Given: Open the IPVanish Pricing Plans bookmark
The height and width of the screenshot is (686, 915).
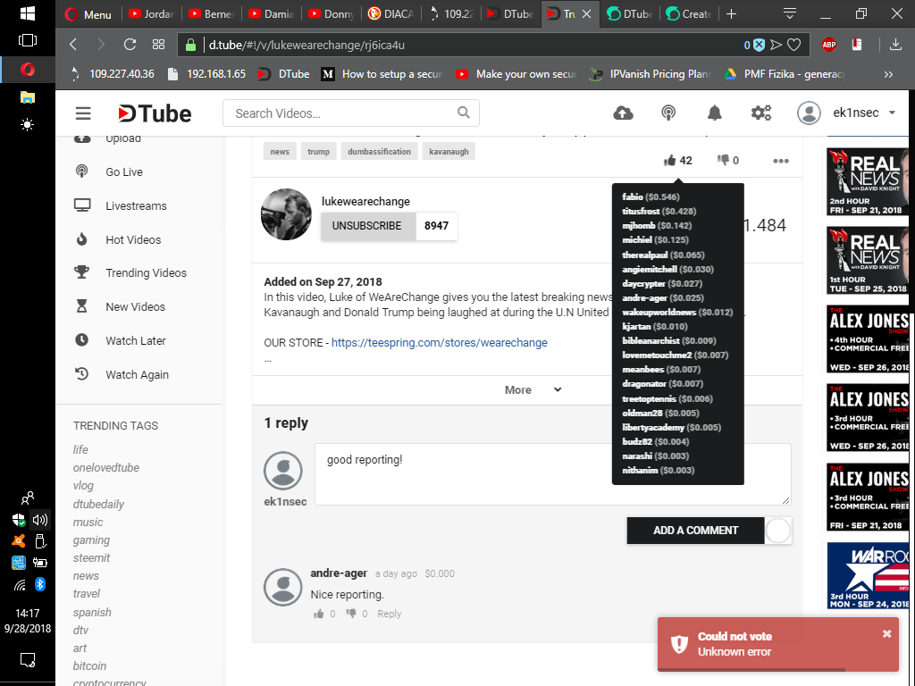Looking at the screenshot, I should [651, 74].
